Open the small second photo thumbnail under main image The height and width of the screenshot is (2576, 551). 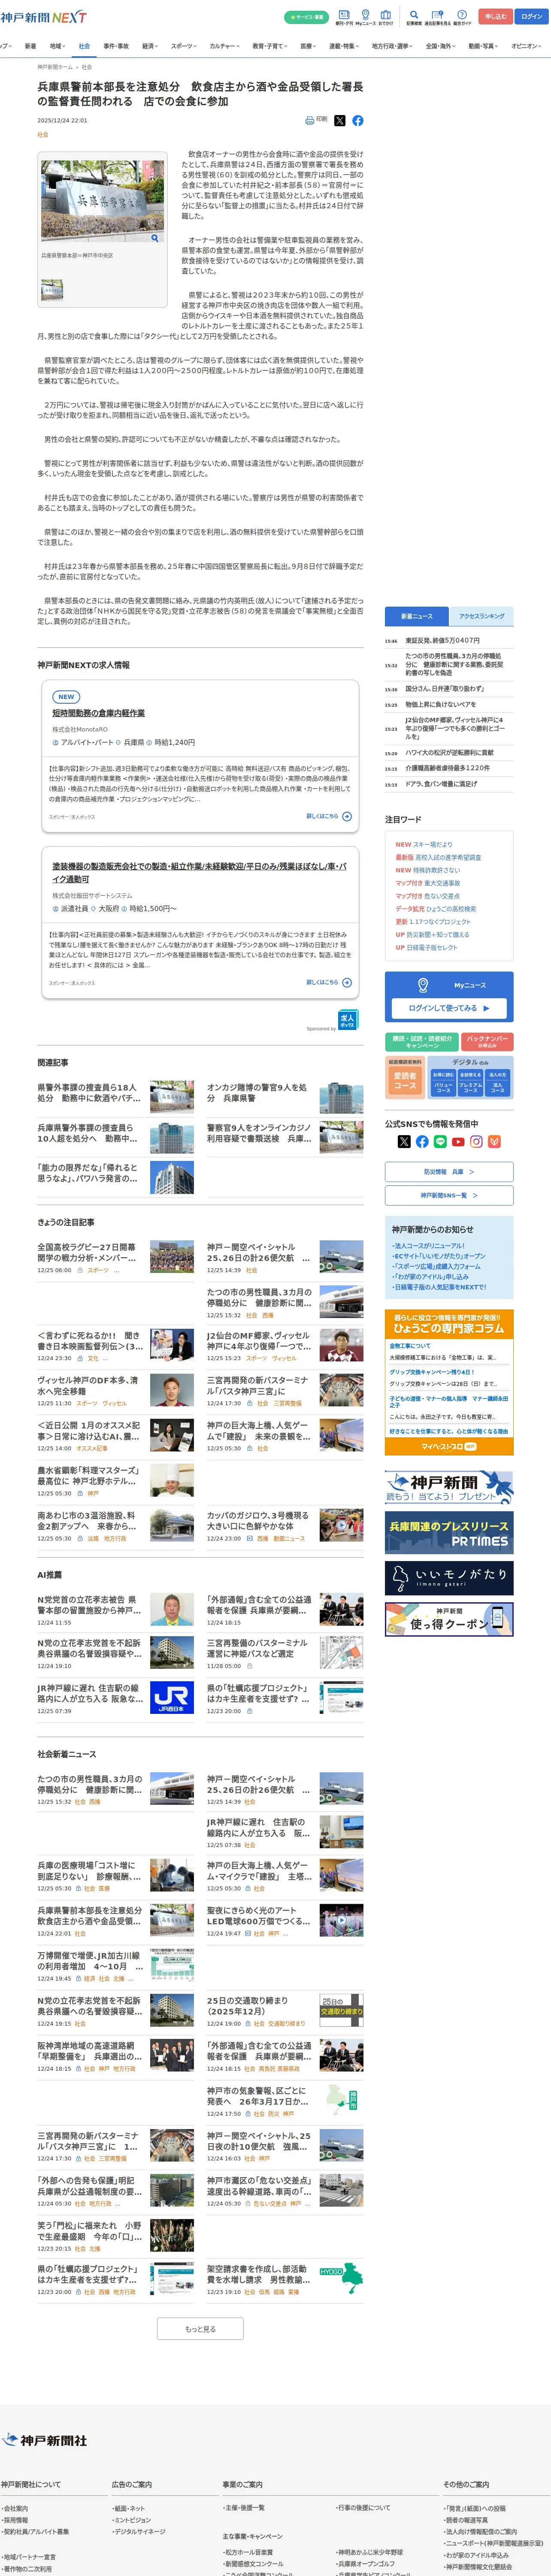pyautogui.click(x=52, y=290)
